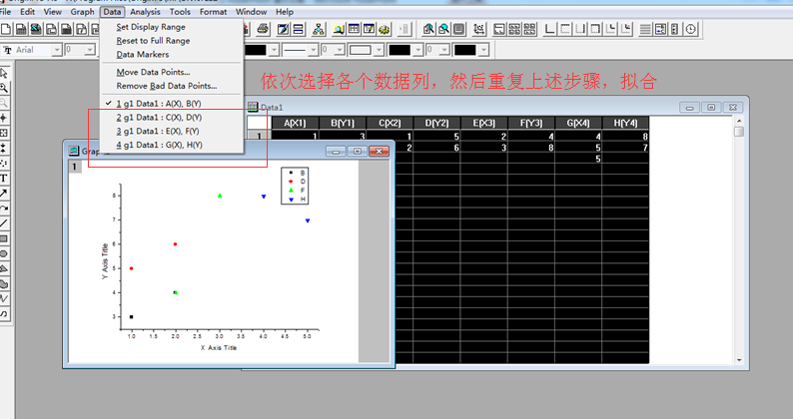The image size is (793, 419).
Task: Click the clock timer icon in toolbar
Action: pos(691,29)
